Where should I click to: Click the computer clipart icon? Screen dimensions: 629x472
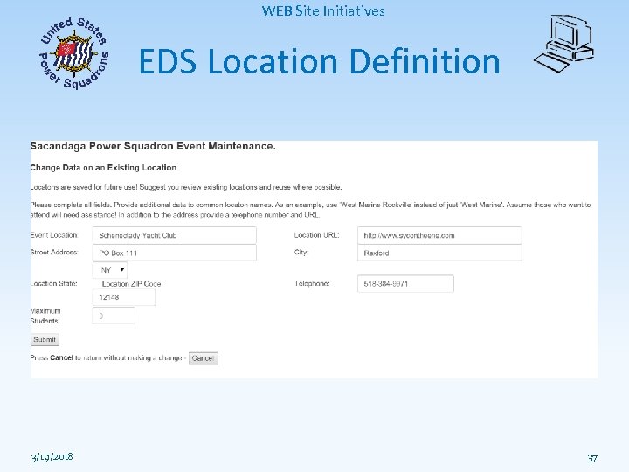(564, 44)
